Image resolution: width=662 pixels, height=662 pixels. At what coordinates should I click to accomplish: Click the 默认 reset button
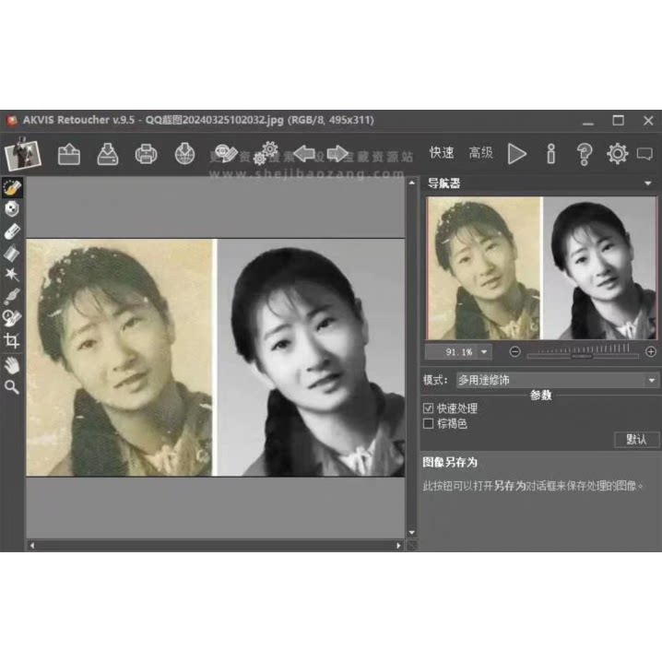tap(636, 440)
